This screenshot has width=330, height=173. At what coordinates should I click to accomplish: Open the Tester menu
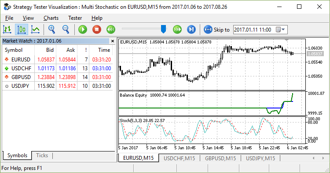click(x=75, y=18)
